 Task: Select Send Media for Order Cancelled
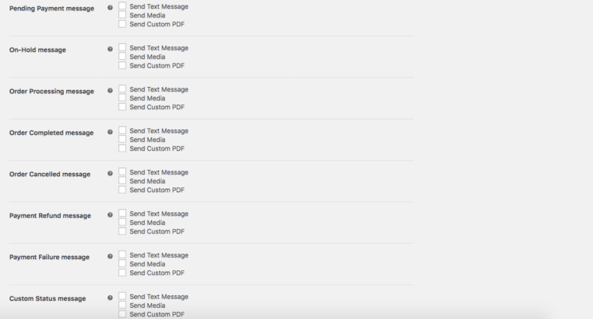122,181
